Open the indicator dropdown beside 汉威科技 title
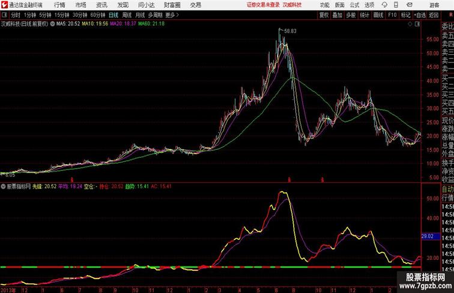The height and width of the screenshot is (293, 454). coord(53,24)
